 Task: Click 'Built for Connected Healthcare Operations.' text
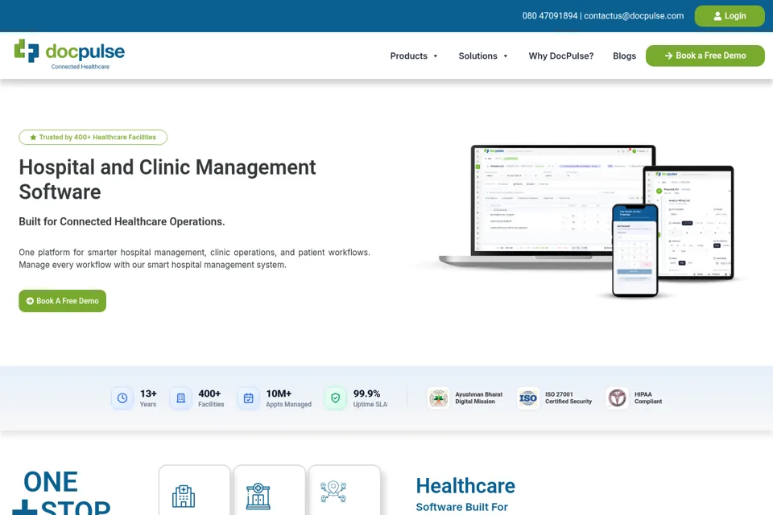[122, 222]
